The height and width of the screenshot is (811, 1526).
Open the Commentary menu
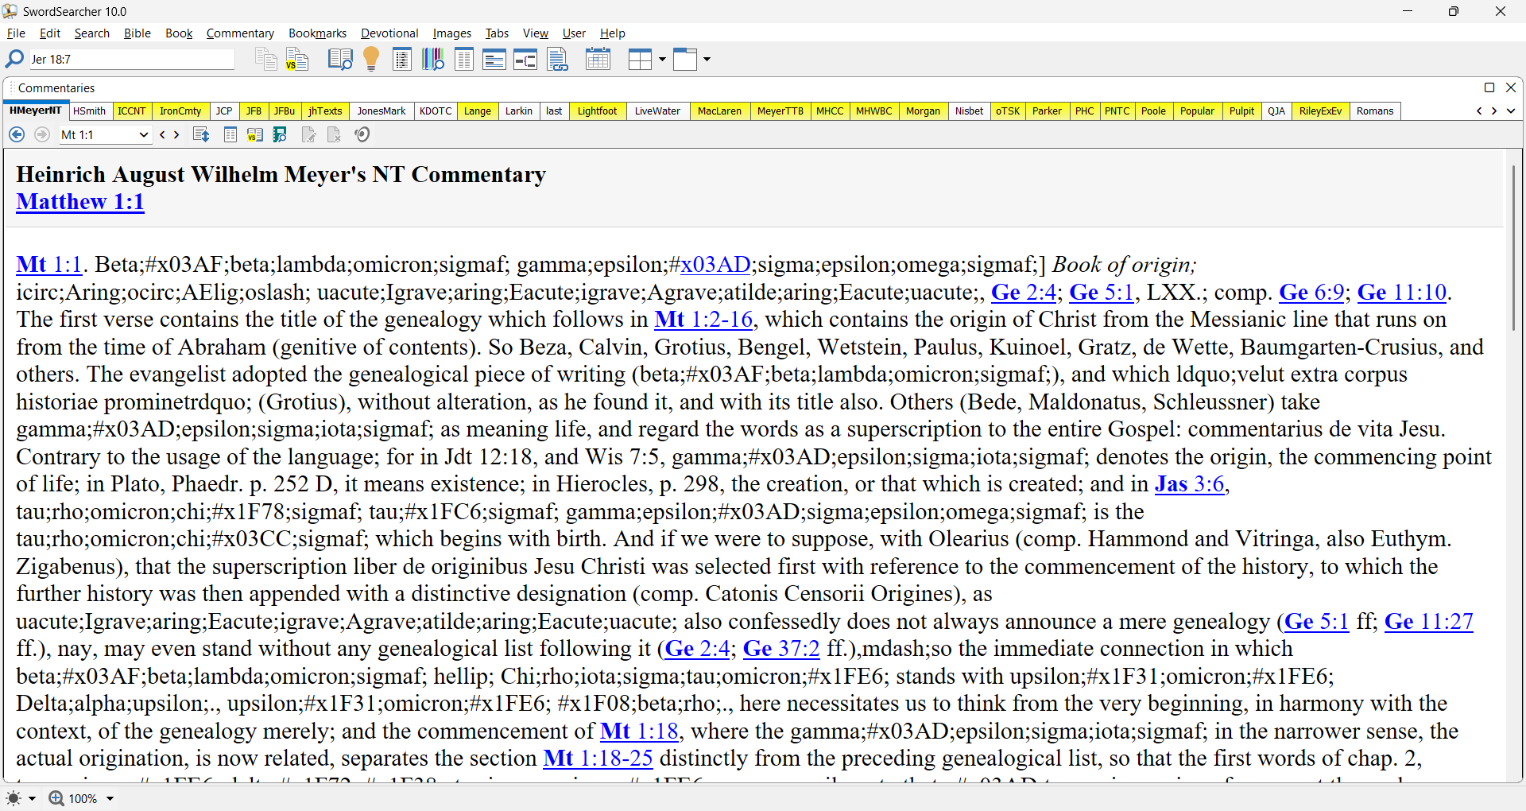click(240, 33)
